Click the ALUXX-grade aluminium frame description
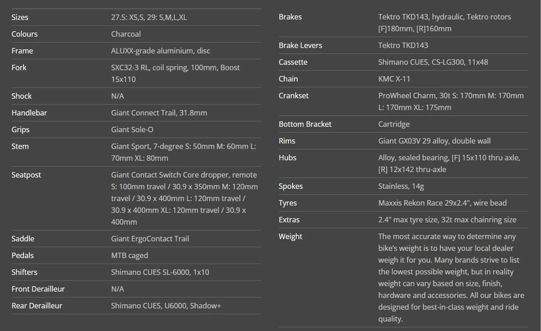 (160, 51)
